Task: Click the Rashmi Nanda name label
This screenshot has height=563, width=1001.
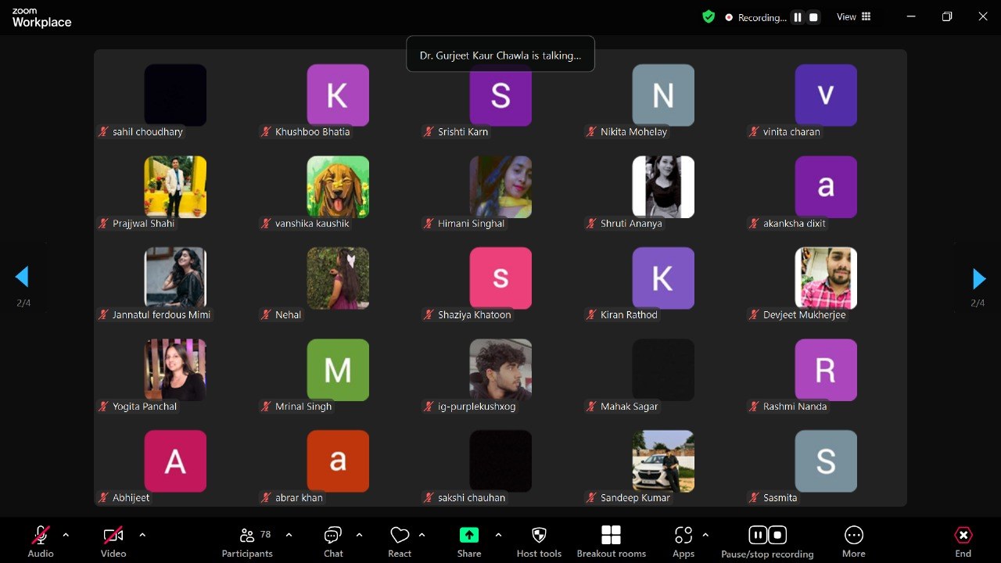Action: (795, 407)
